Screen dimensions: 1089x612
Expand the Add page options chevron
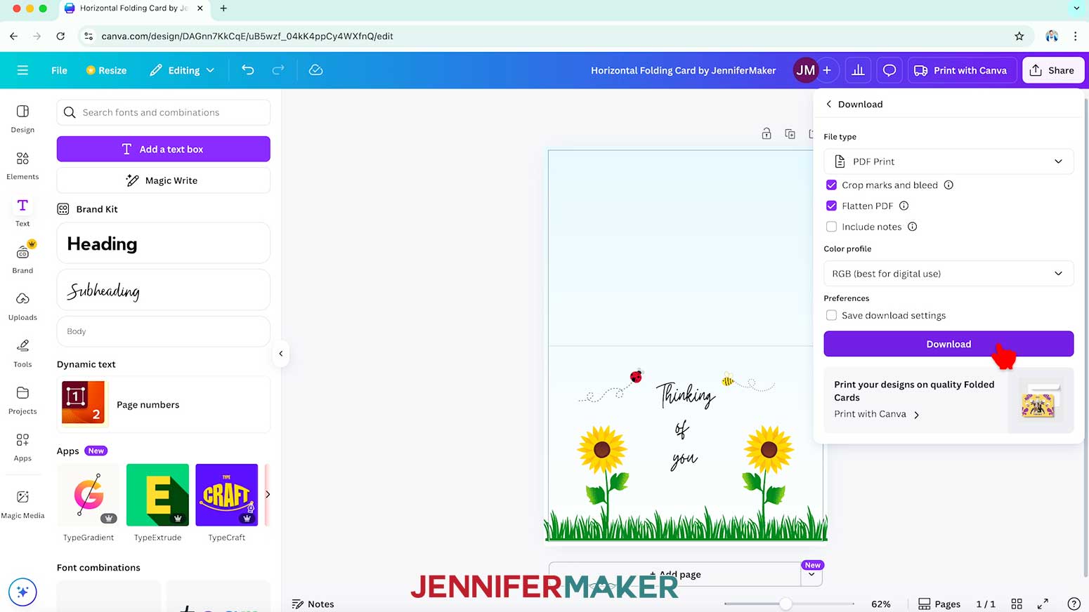811,574
